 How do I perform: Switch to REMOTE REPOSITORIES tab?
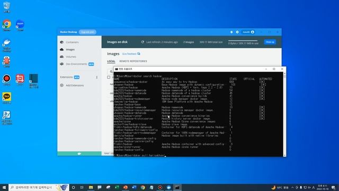[133, 62]
